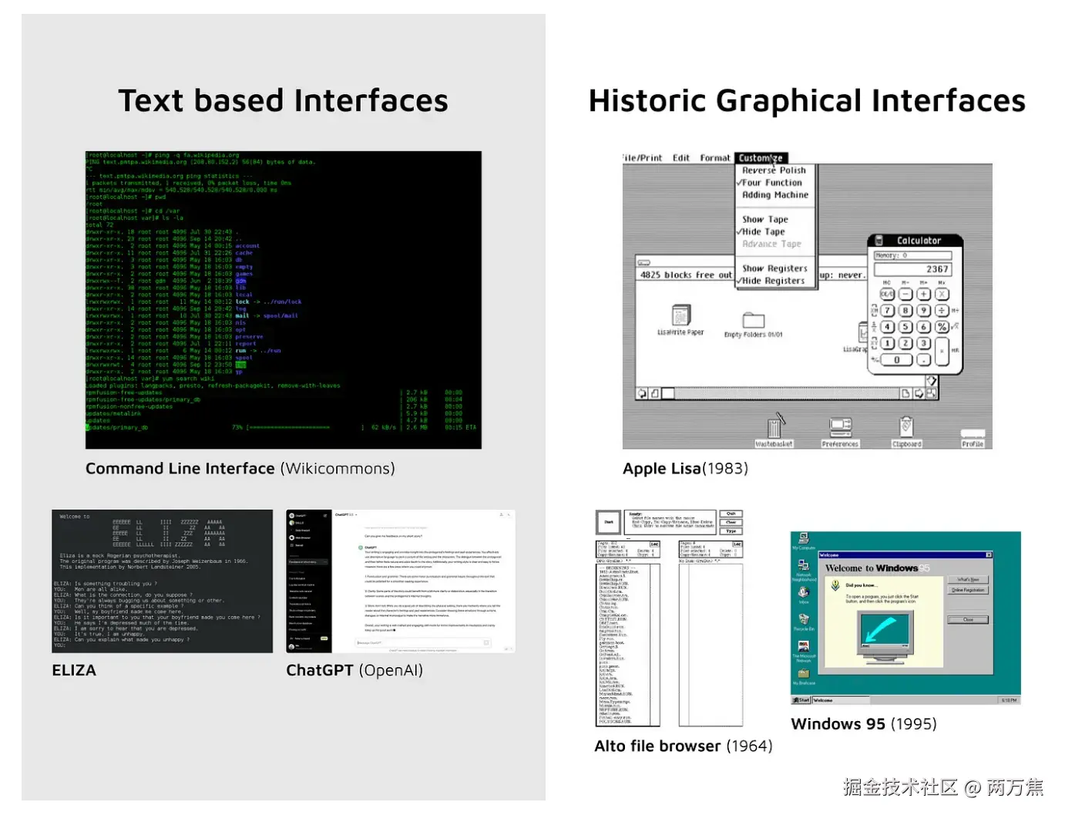Click the Windows 95 Start button
This screenshot has width=1065, height=819.
coord(801,700)
